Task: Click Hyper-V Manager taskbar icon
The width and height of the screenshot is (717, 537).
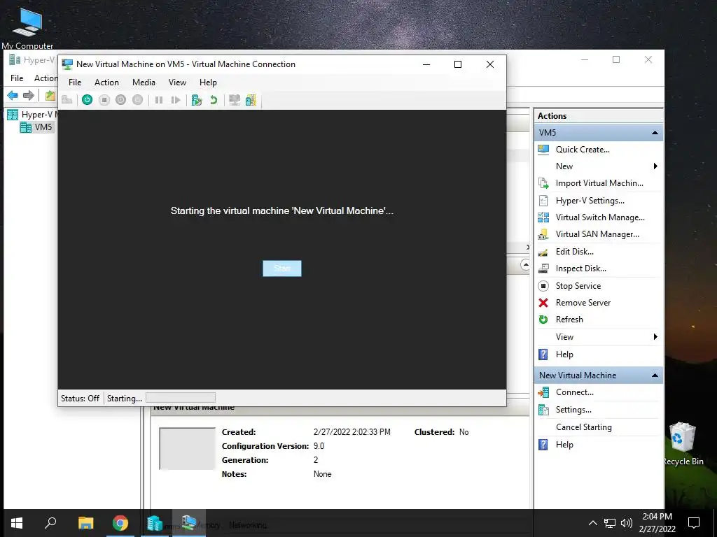Action: [155, 523]
